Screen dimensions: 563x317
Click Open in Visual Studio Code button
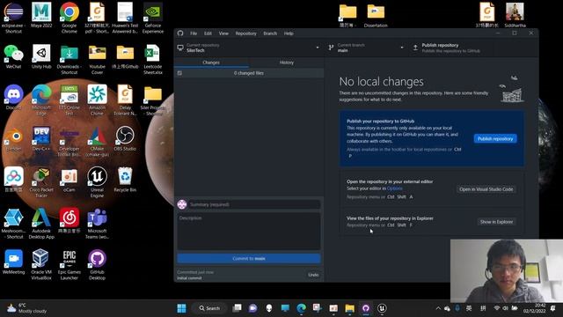[x=486, y=189]
